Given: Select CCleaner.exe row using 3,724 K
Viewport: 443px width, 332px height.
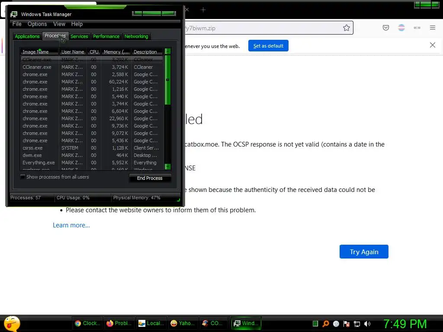Looking at the screenshot, I should coord(92,67).
